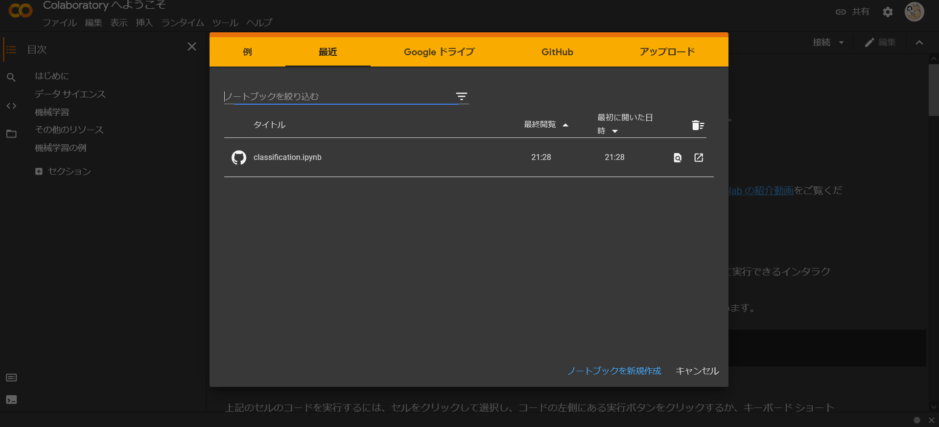Click the pencil 編集 button
This screenshot has height=427, width=939.
[x=880, y=43]
